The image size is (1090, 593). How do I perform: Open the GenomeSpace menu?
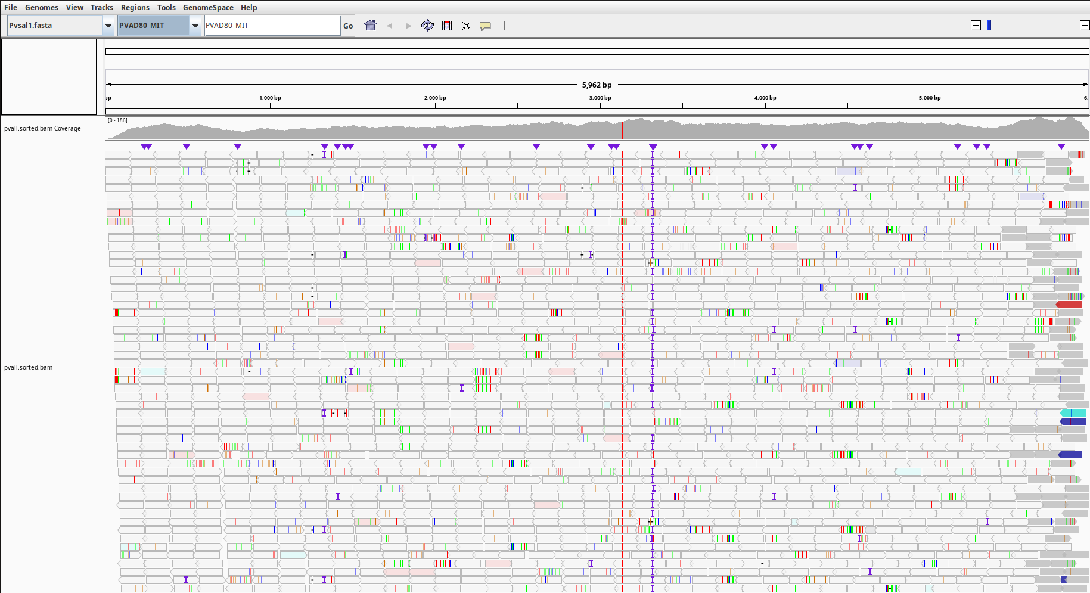pos(208,7)
